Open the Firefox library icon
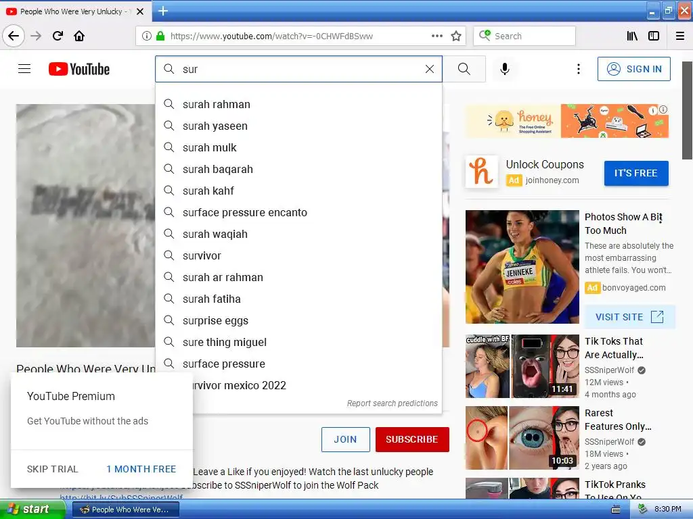 [x=632, y=36]
